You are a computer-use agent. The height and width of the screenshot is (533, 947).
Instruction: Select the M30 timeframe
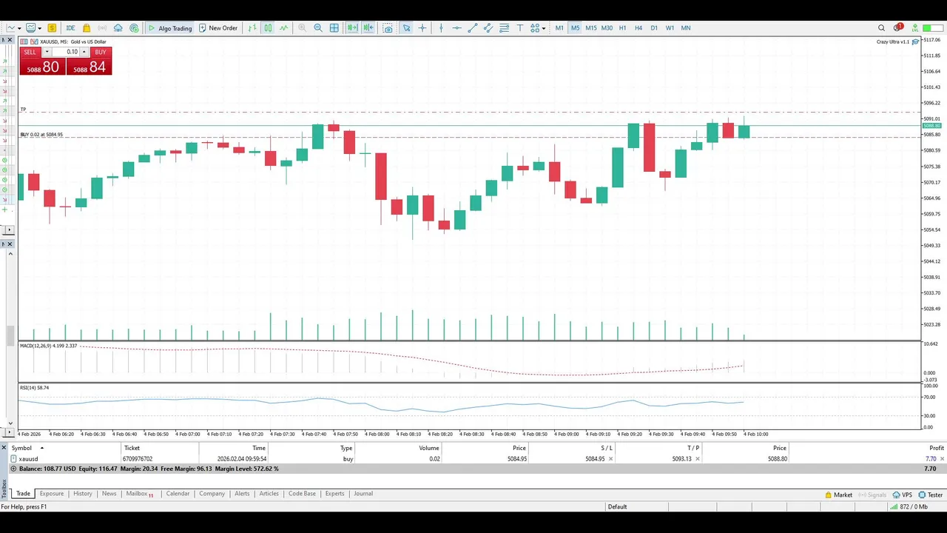pos(607,28)
